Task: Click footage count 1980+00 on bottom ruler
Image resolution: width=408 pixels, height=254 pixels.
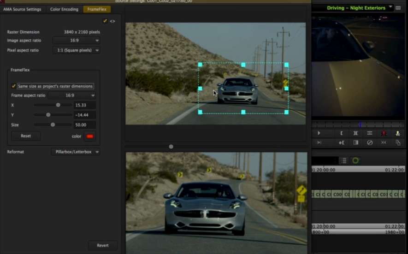Action: [x=394, y=232]
